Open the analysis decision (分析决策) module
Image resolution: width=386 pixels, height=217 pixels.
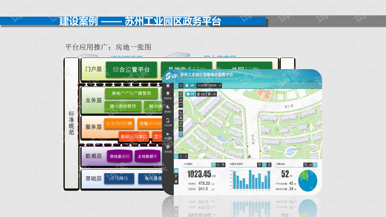point(168,121)
